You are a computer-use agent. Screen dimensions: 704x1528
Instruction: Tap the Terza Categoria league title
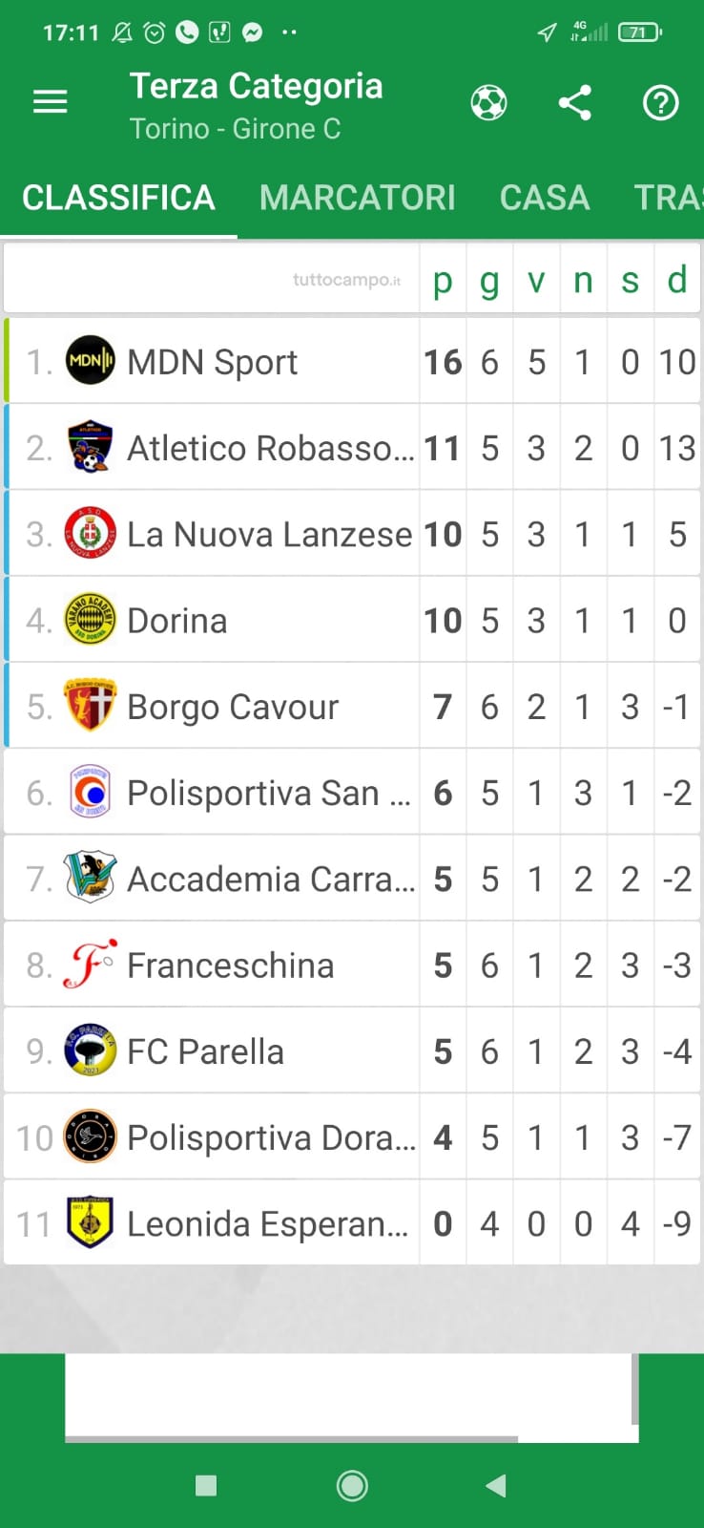point(256,87)
